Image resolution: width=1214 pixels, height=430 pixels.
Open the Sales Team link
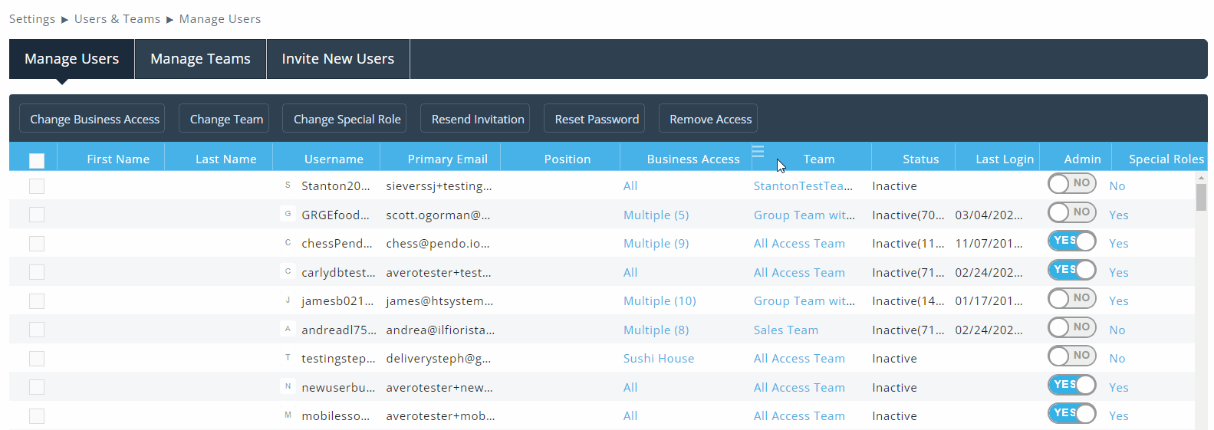[x=785, y=330]
